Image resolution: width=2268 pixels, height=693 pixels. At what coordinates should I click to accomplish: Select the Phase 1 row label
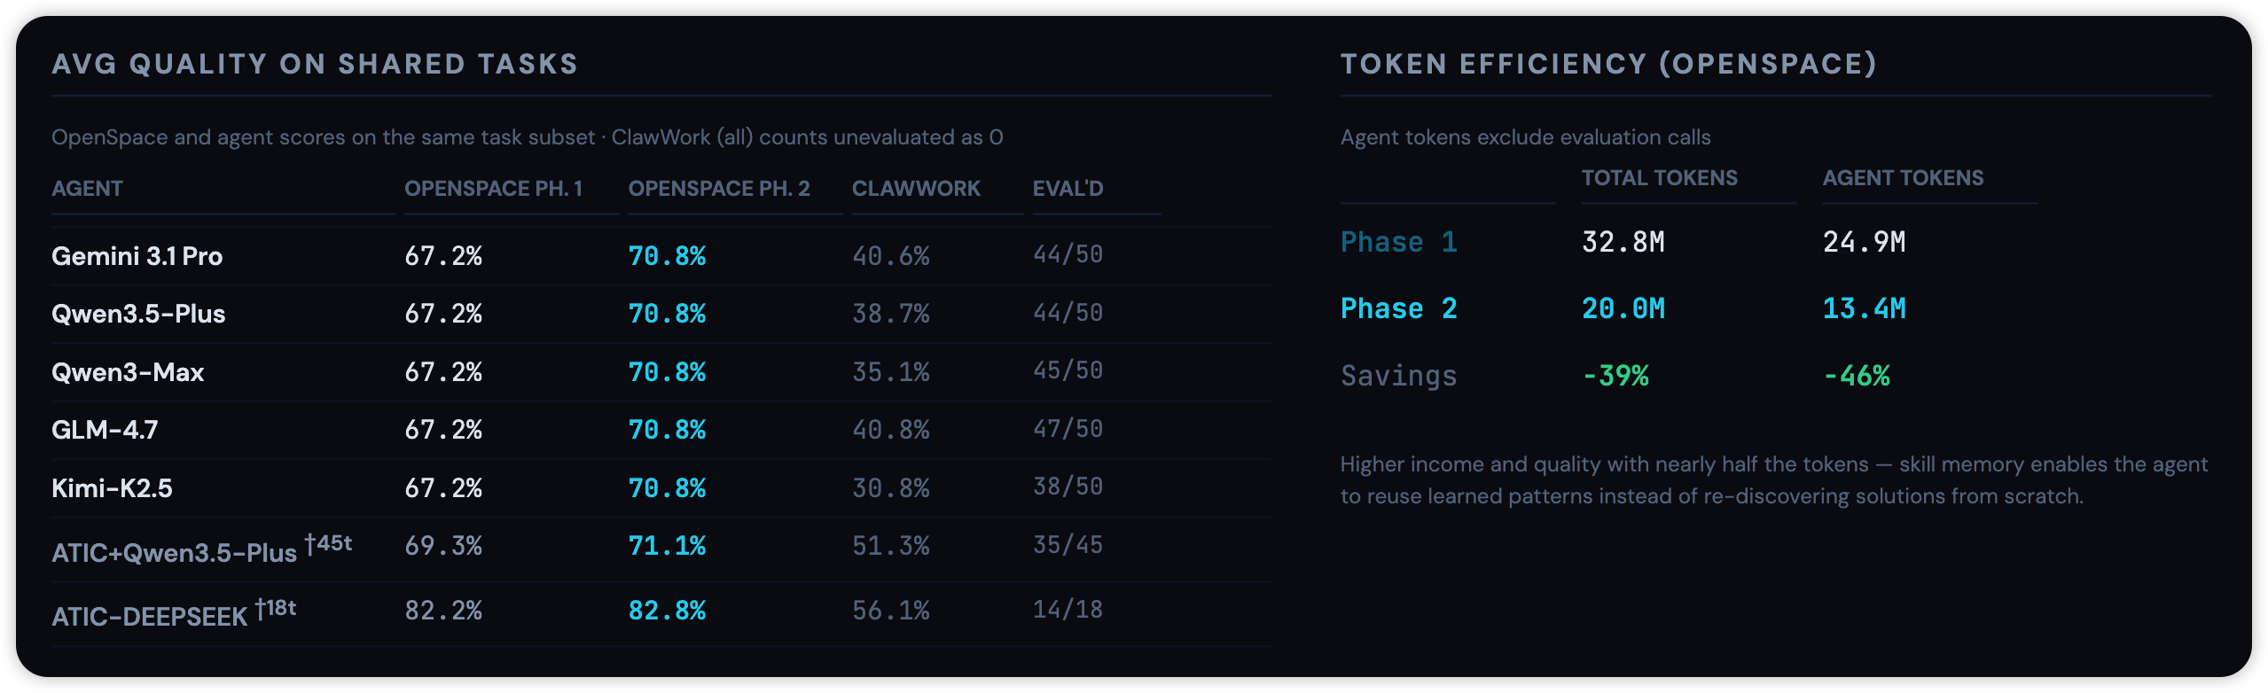point(1398,242)
